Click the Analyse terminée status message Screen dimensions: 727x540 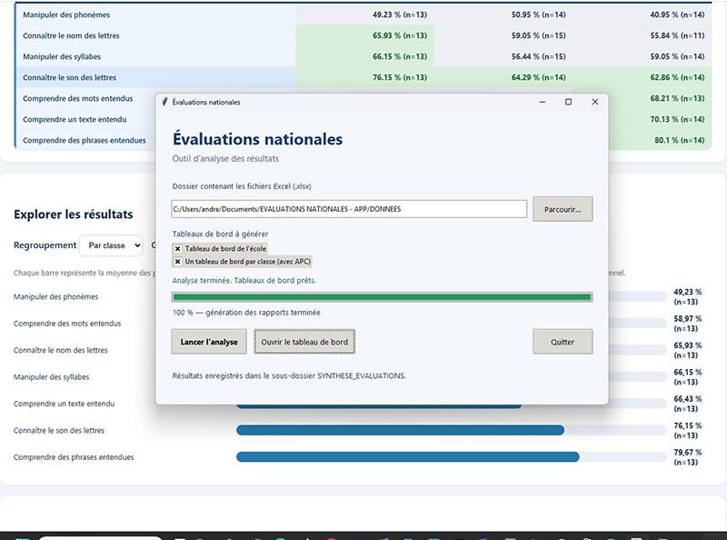[244, 281]
